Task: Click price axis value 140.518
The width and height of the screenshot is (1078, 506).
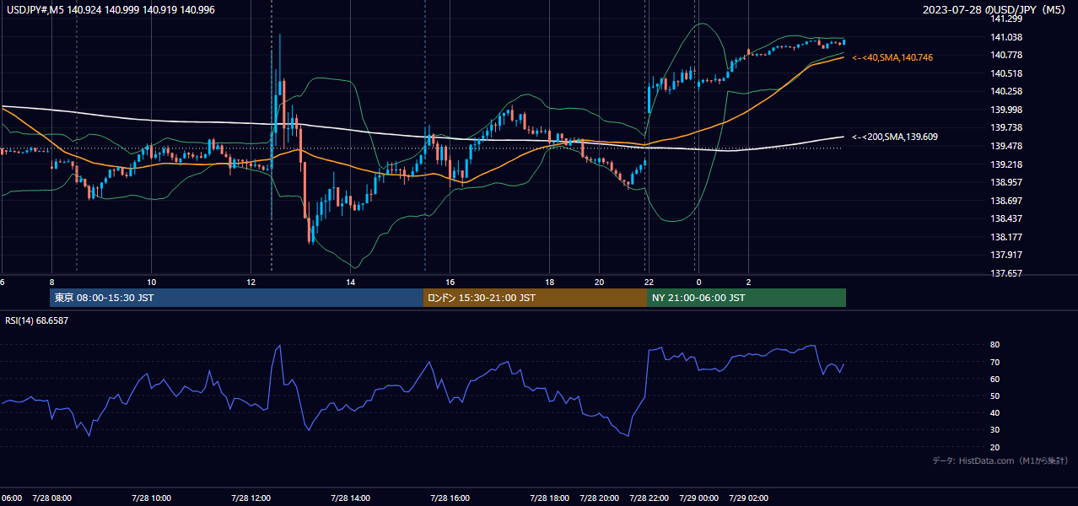Action: (x=1007, y=73)
